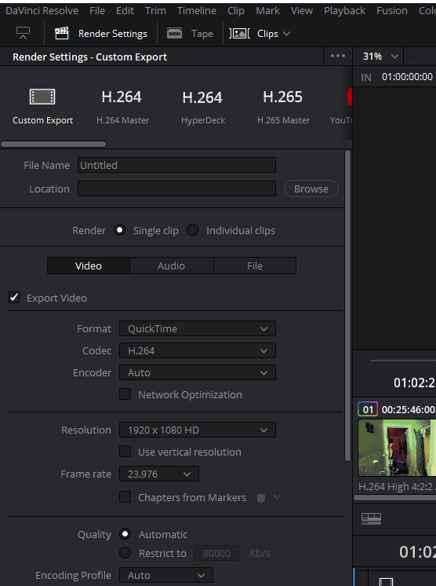Open the Clip menu
This screenshot has height=586, width=436.
(236, 10)
